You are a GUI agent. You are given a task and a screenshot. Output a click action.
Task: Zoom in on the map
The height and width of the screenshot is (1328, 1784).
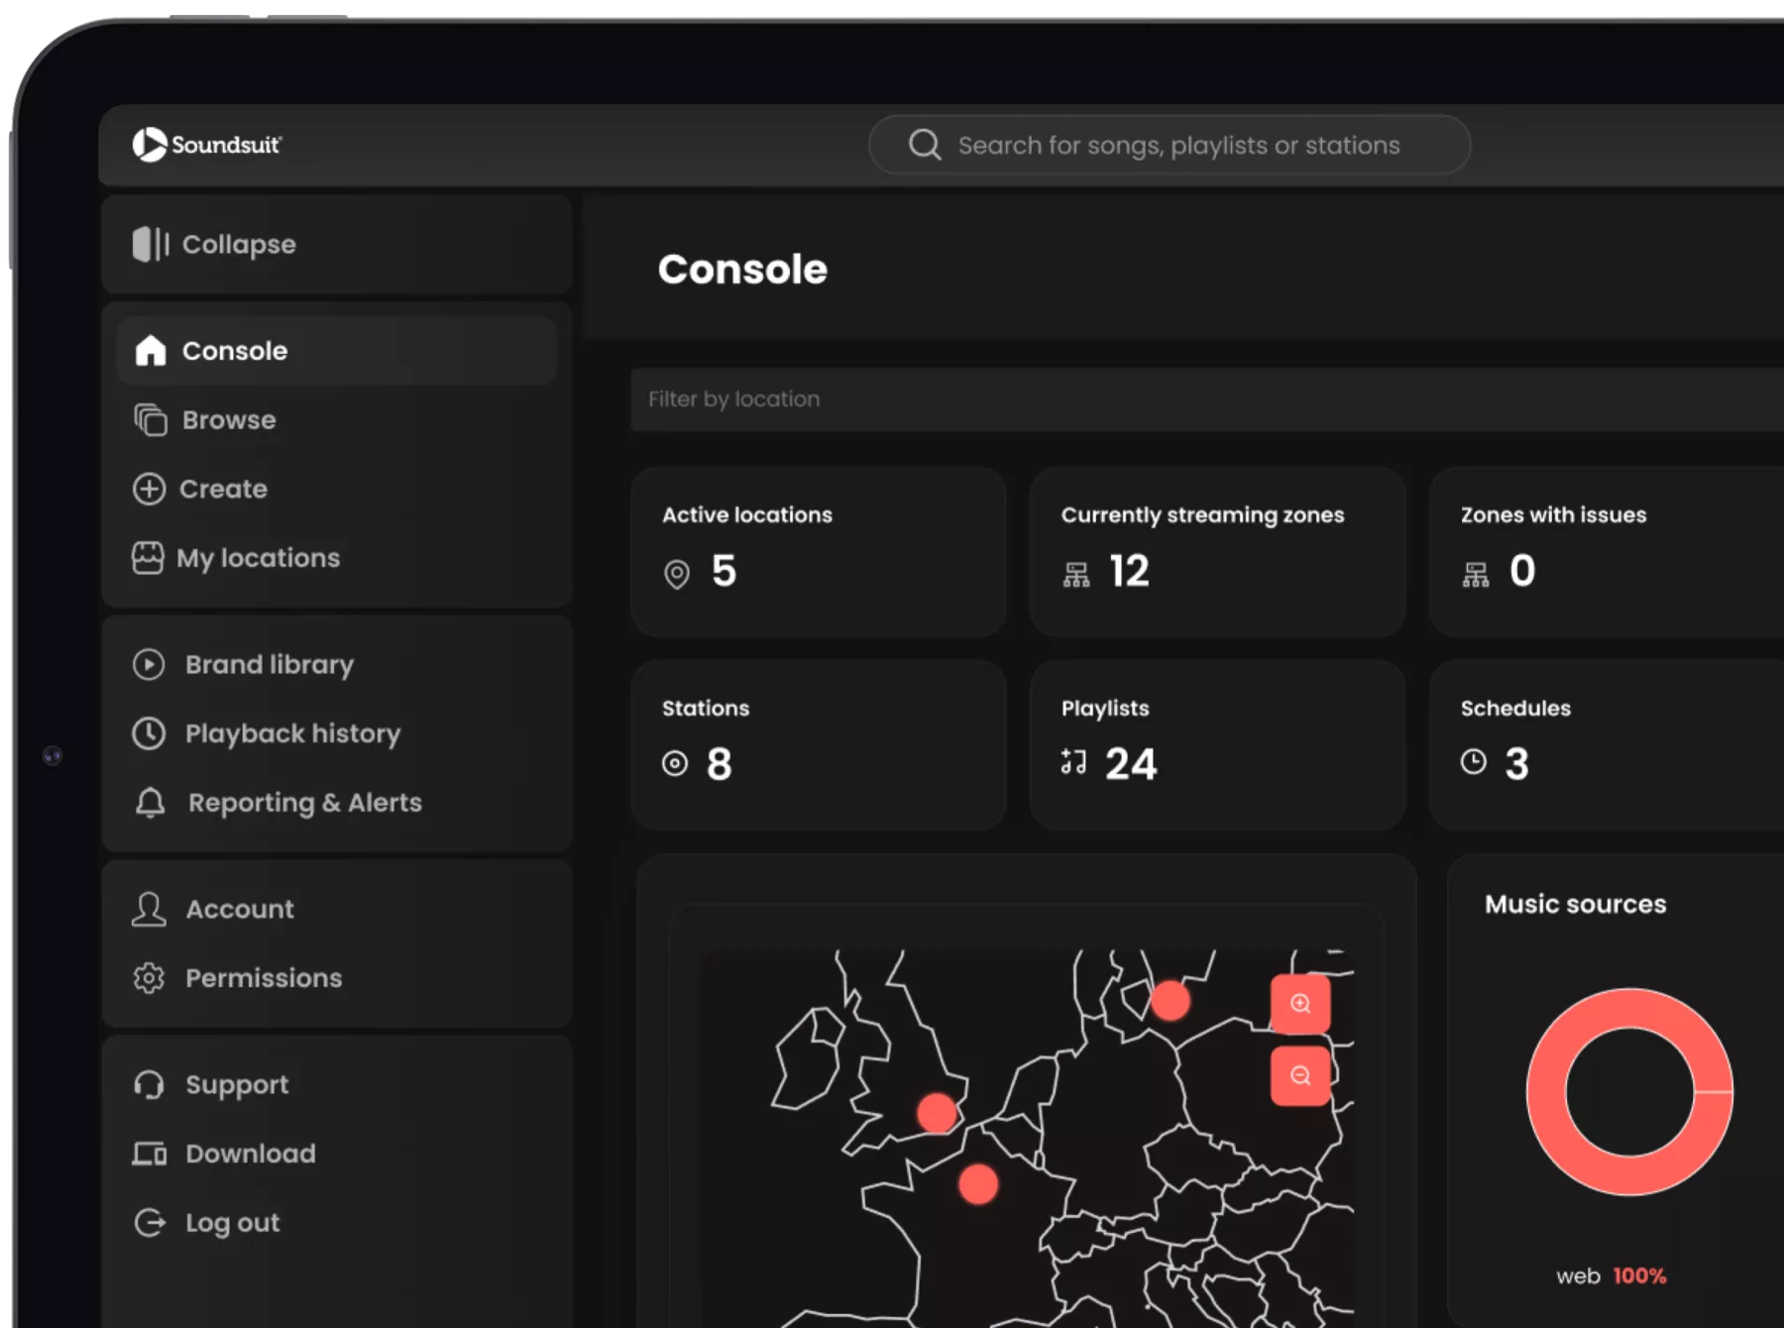1301,1004
